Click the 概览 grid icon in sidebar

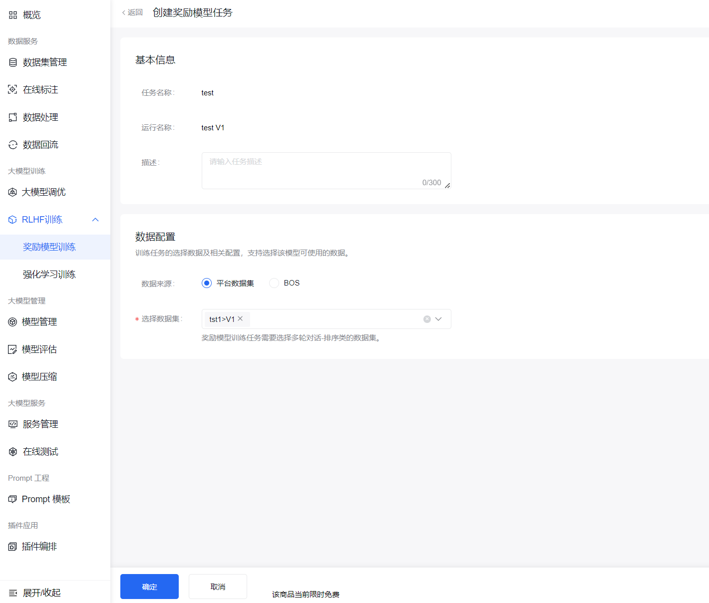click(x=13, y=15)
